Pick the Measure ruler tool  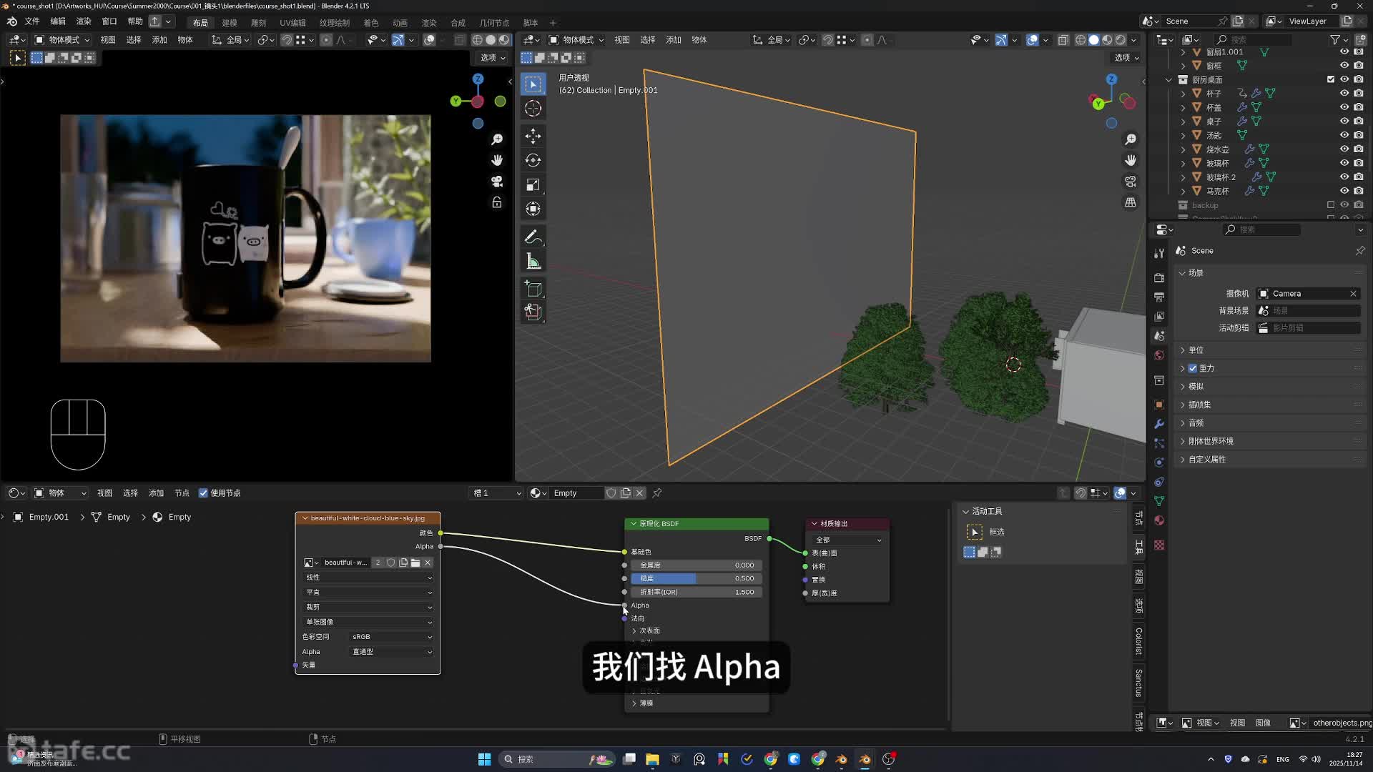533,261
